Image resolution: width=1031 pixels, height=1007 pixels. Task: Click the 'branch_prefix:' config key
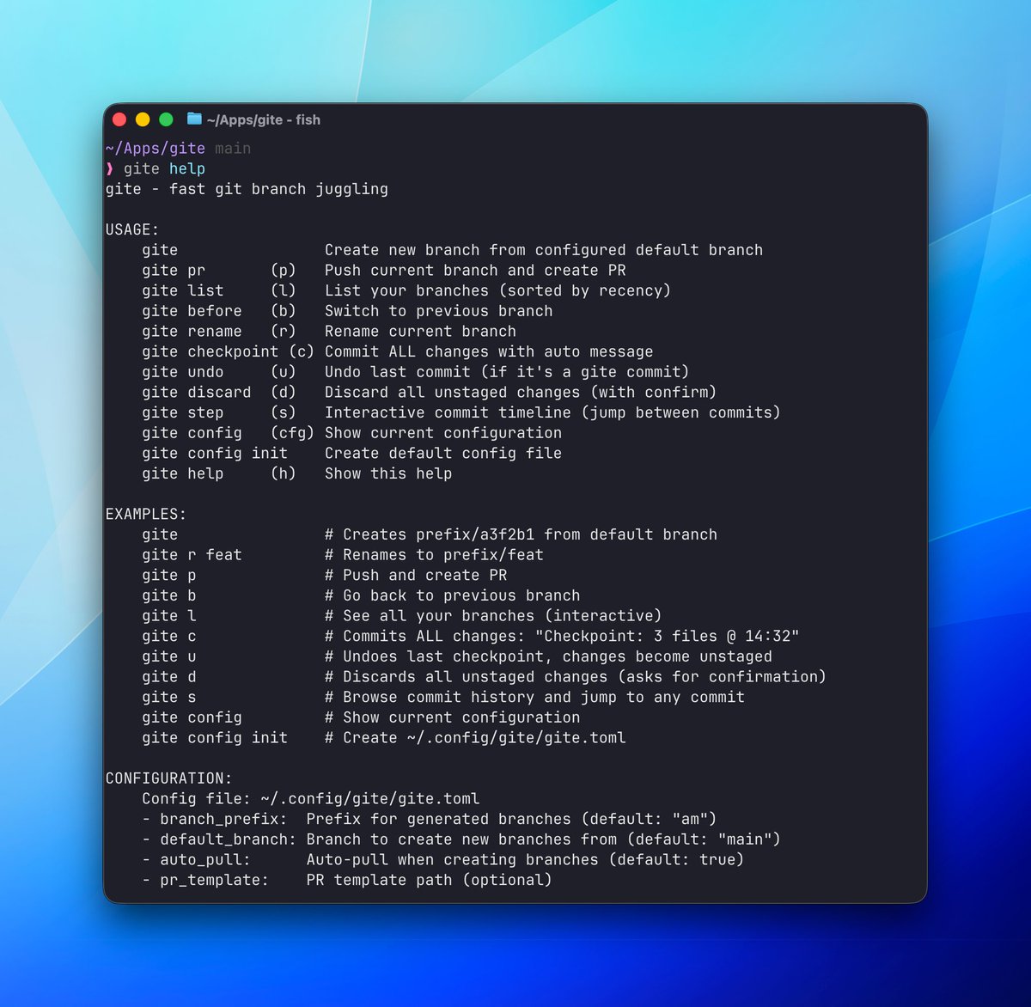(223, 820)
